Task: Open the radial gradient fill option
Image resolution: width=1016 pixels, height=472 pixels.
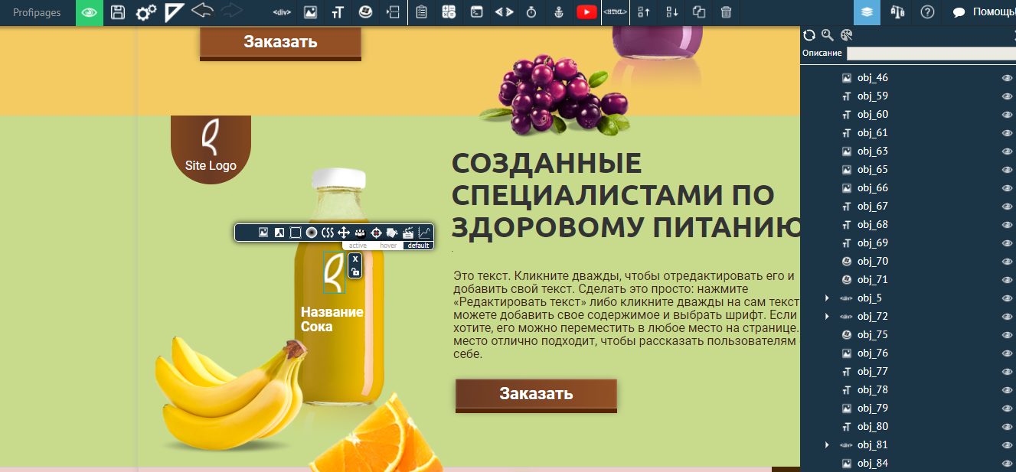Action: coord(312,233)
